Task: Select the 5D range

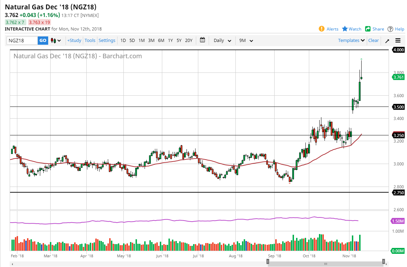Action: pos(132,41)
